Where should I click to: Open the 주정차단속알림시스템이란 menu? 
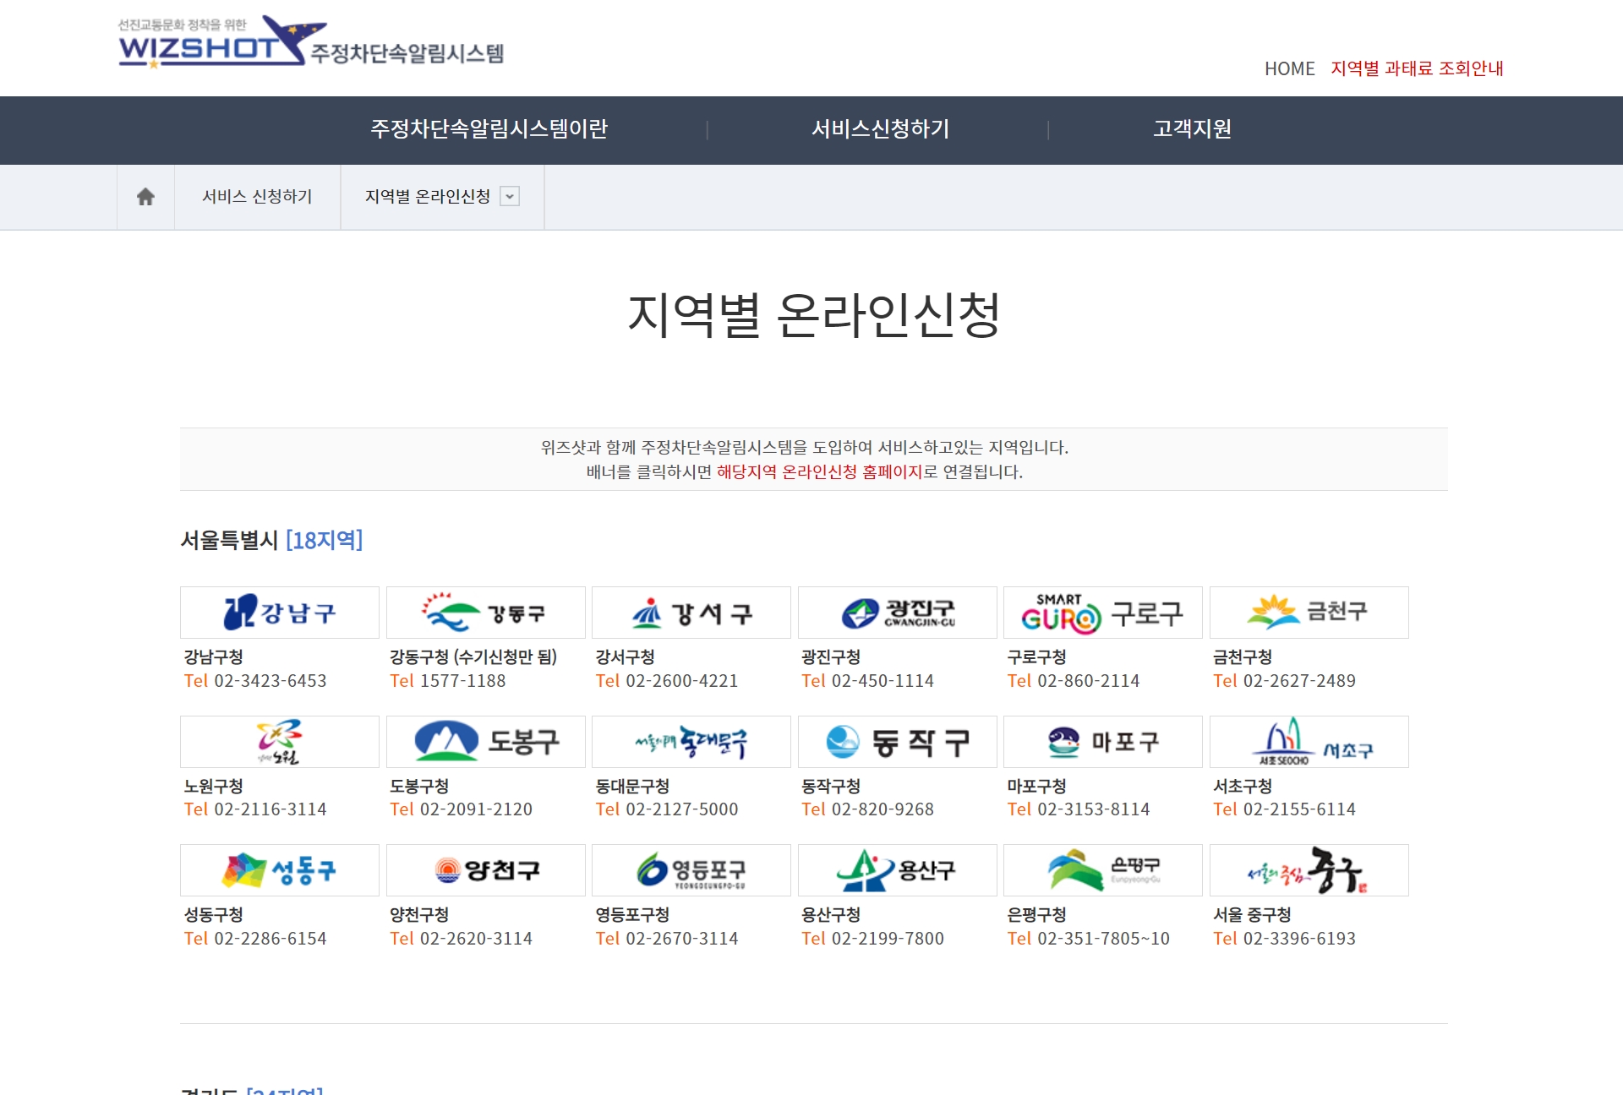489,129
